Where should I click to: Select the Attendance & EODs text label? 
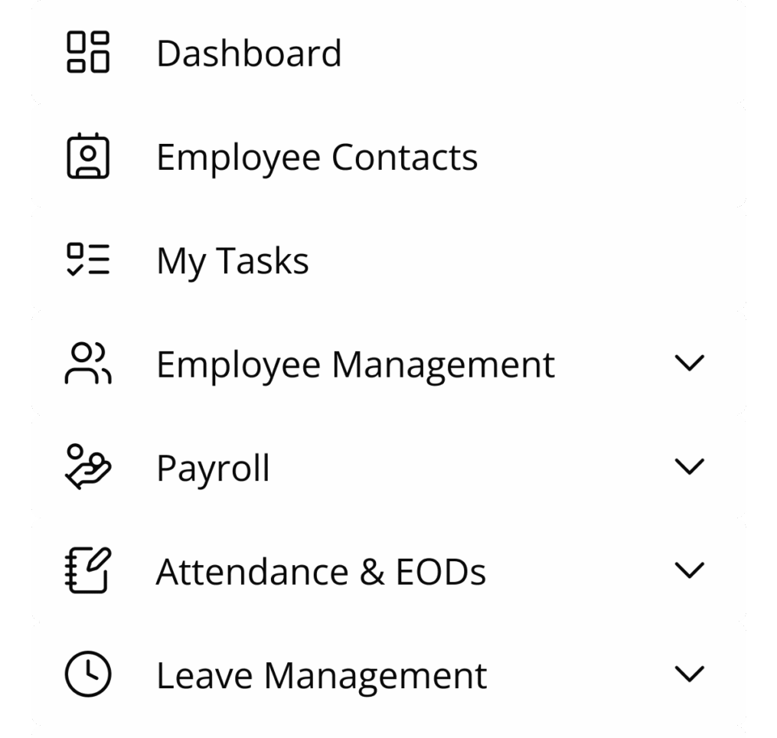321,572
